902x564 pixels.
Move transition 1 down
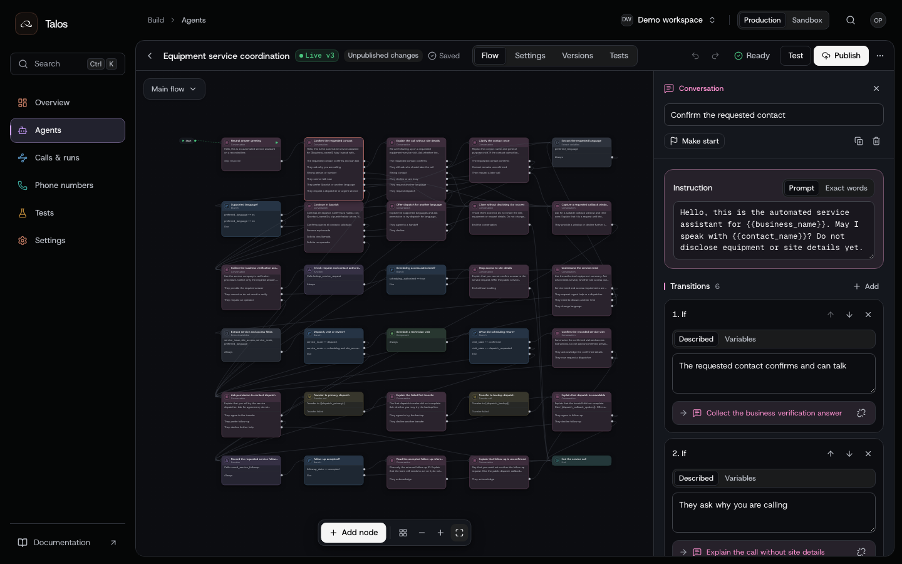tap(849, 315)
